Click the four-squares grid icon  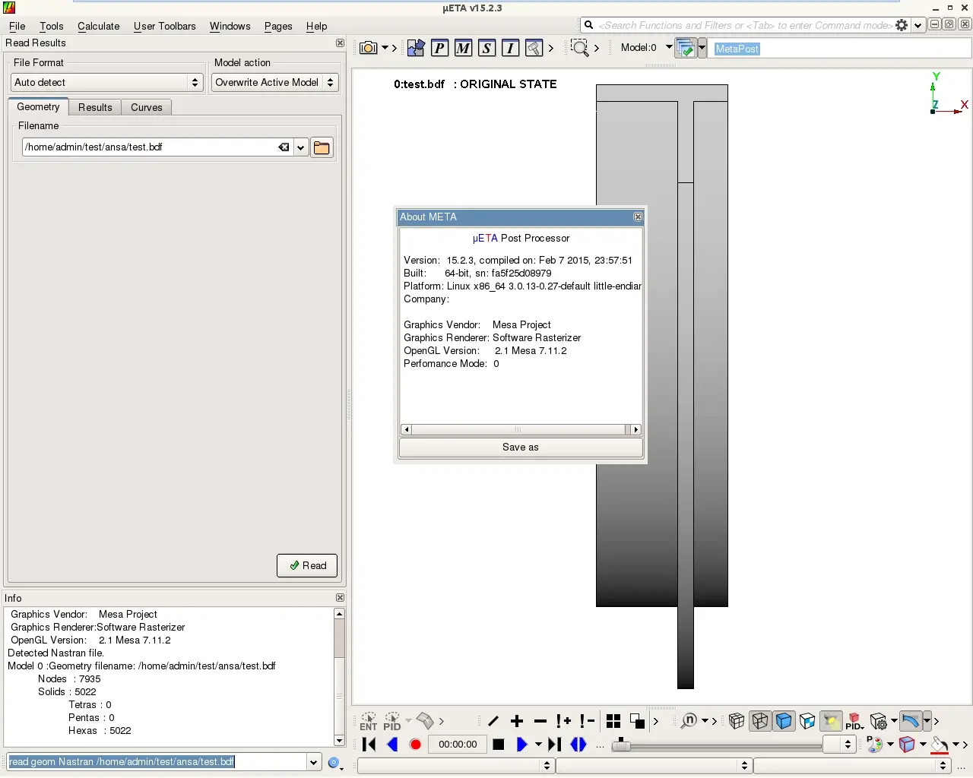(613, 721)
